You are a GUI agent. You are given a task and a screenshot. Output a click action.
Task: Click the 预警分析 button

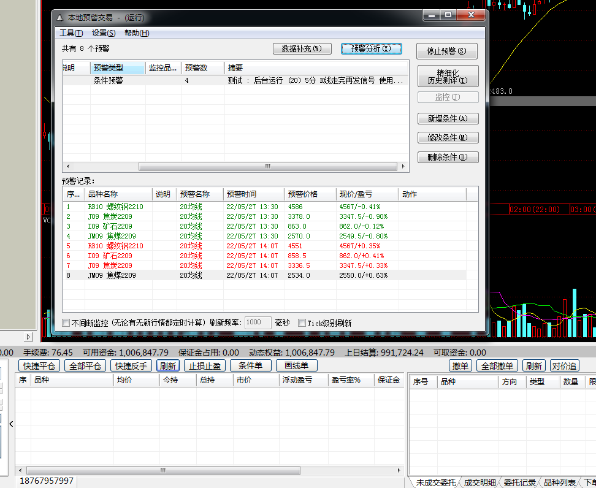(x=372, y=48)
